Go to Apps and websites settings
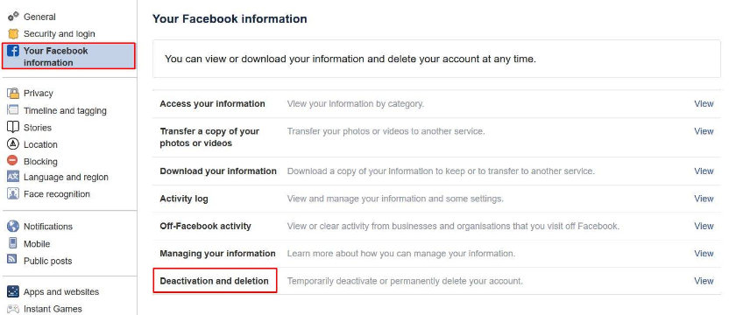The height and width of the screenshot is (315, 736). (61, 291)
